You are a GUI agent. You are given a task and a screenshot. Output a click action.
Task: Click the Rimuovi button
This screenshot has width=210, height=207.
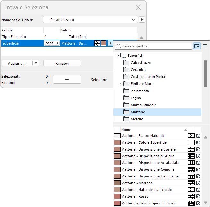[62, 63]
